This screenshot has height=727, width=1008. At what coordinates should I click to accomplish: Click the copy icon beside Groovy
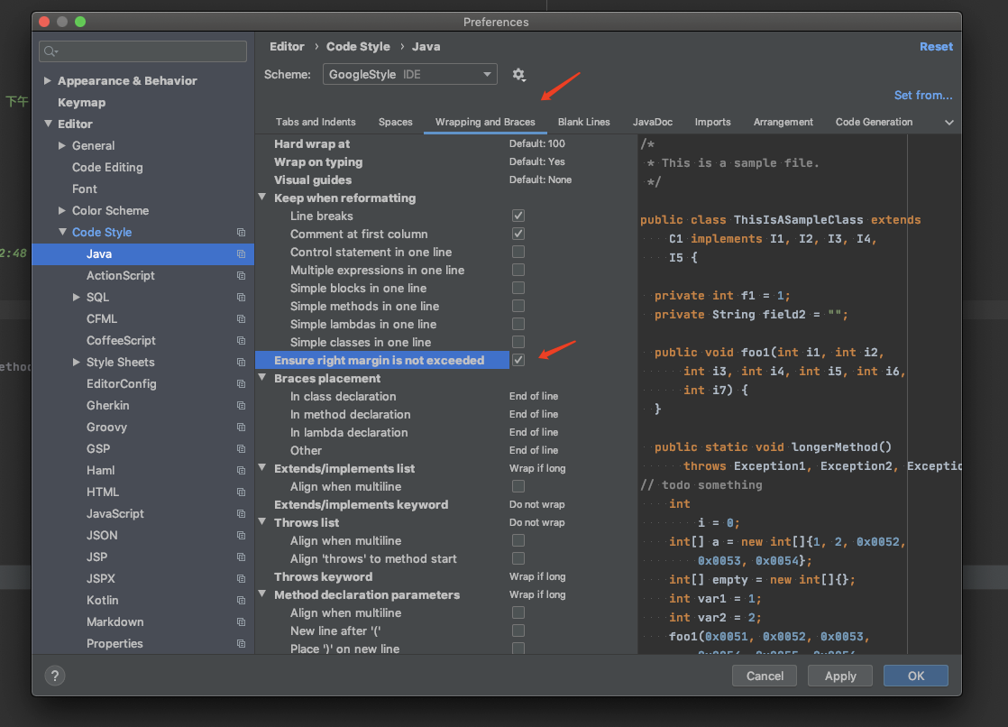(x=241, y=428)
